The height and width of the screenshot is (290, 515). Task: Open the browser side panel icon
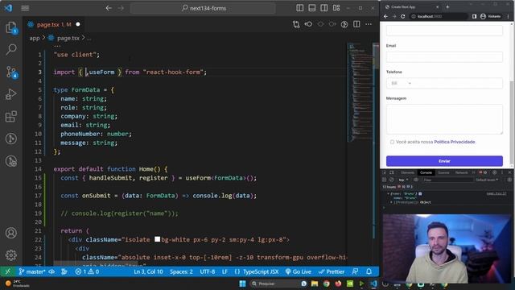[474, 16]
